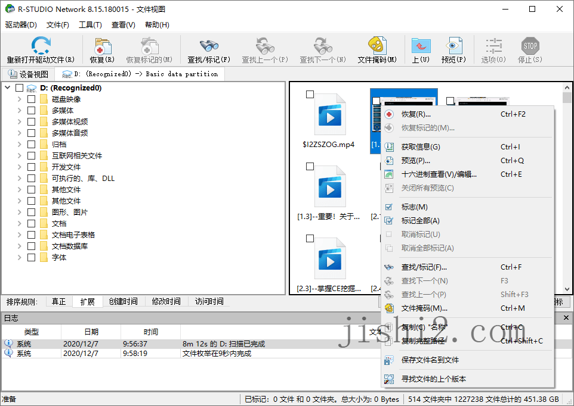Choose 恢复(R)... in the context menu

coord(467,114)
